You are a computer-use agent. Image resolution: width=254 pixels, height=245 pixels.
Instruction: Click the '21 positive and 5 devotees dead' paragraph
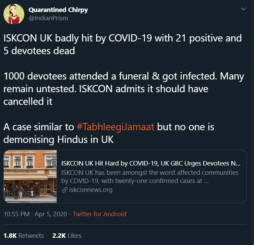[x=122, y=44]
